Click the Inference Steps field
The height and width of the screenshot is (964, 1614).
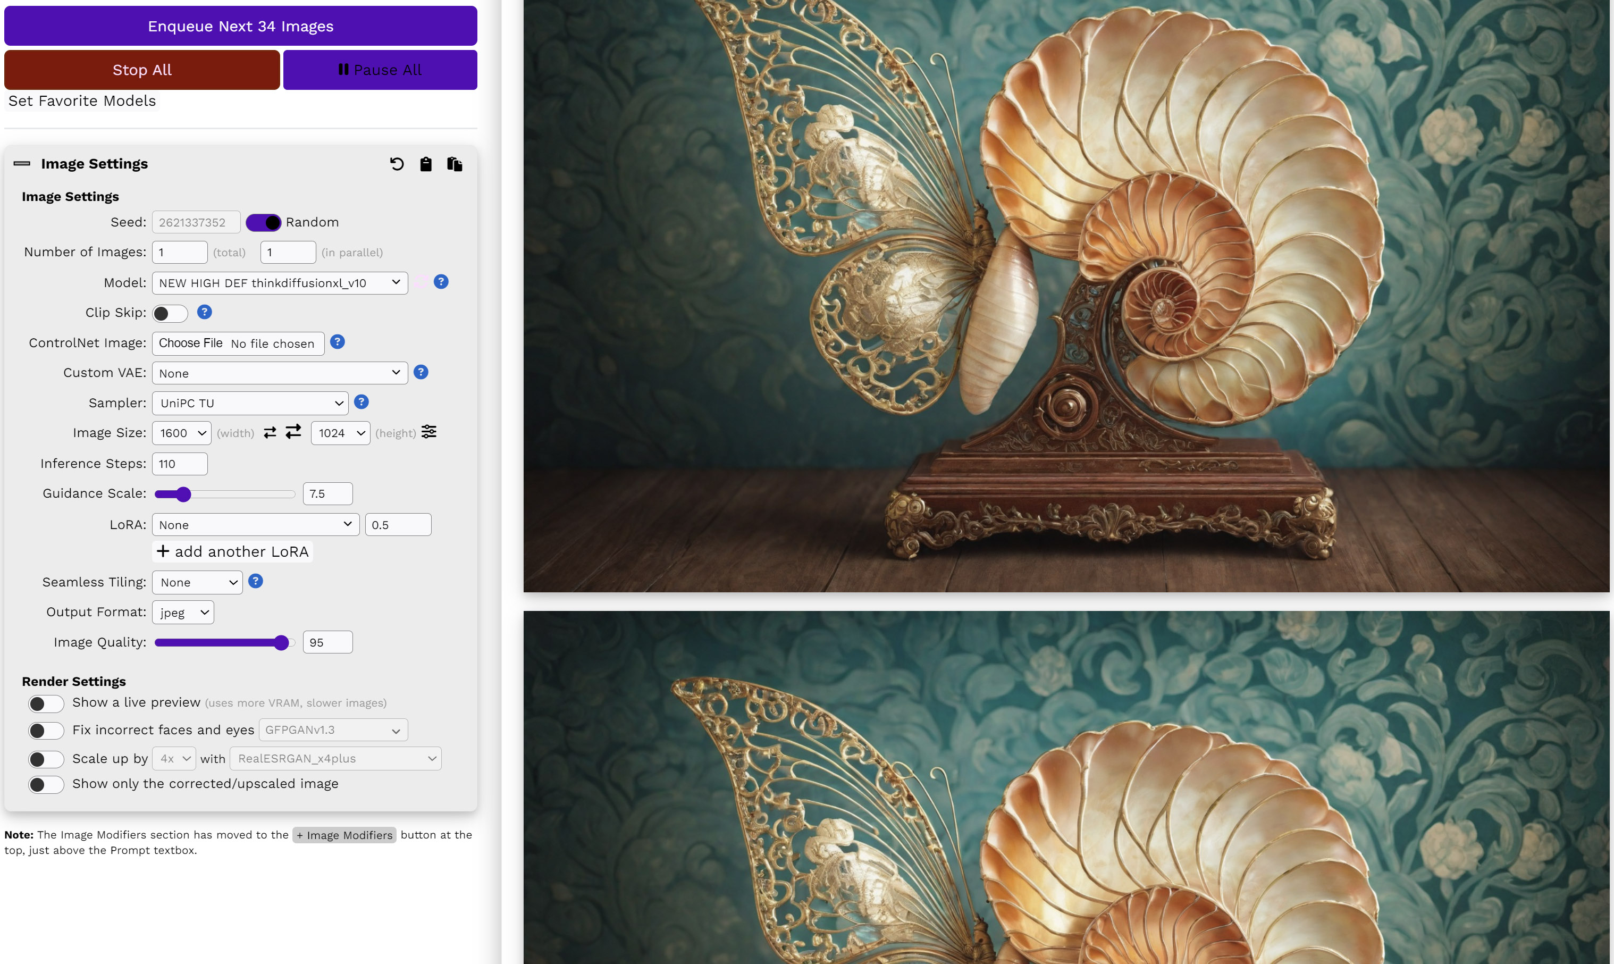pyautogui.click(x=180, y=464)
